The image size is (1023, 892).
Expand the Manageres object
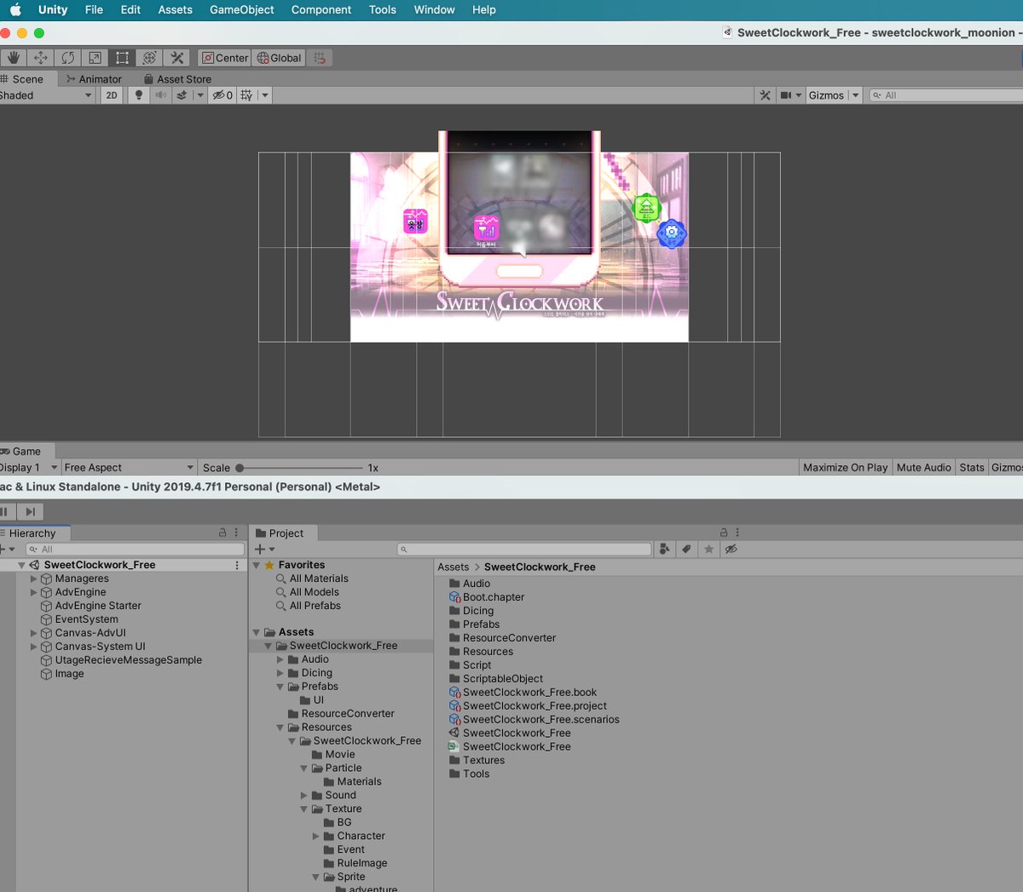34,578
